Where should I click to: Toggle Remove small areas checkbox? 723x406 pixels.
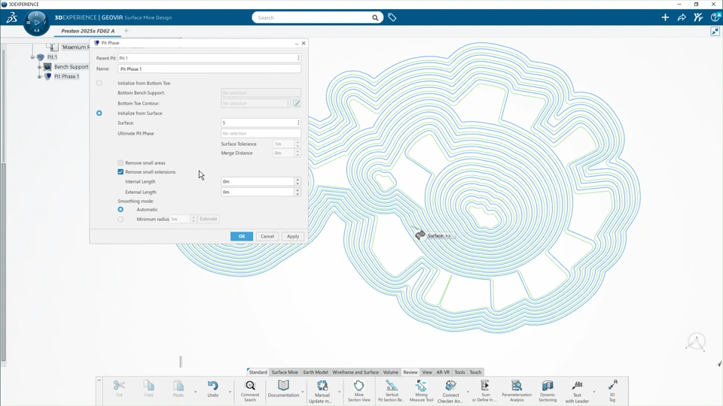120,163
